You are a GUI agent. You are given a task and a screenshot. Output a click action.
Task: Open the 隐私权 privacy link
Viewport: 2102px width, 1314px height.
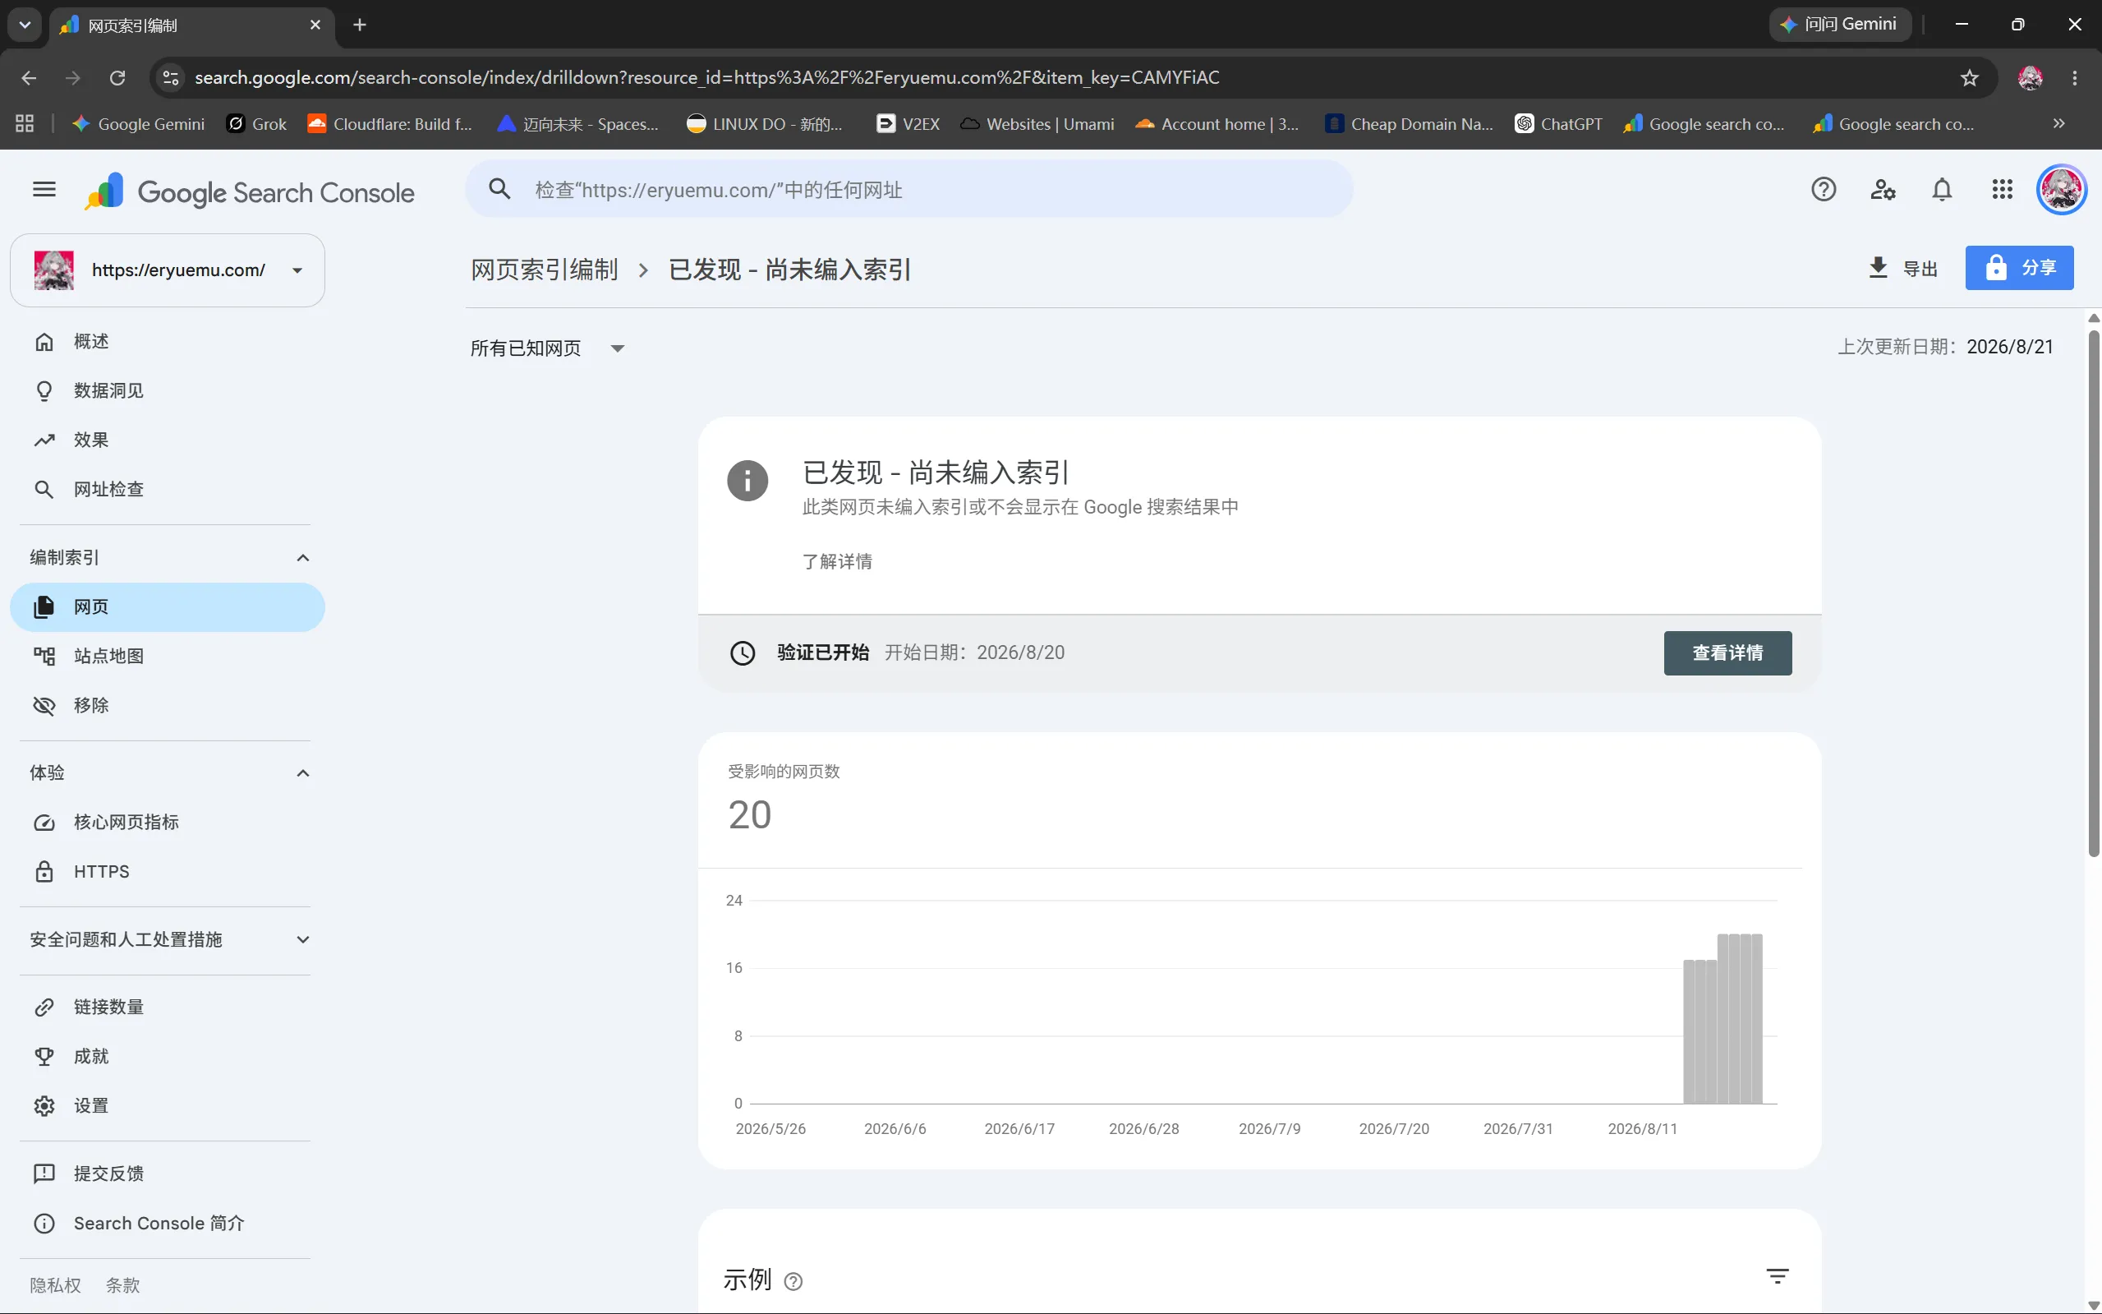pyautogui.click(x=56, y=1285)
